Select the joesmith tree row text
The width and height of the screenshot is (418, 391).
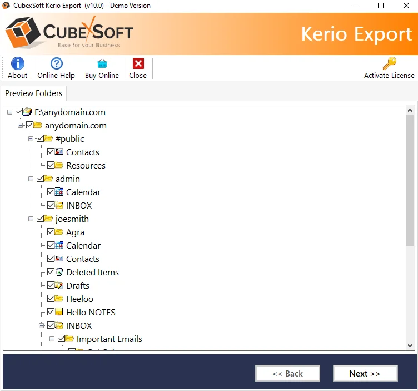[72, 219]
